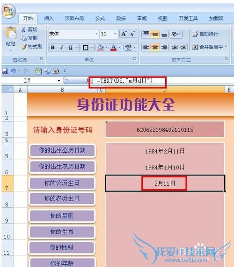Image resolution: width=234 pixels, height=267 pixels.
Task: Switch to the 开始 (Home) tab
Action: pyautogui.click(x=28, y=18)
